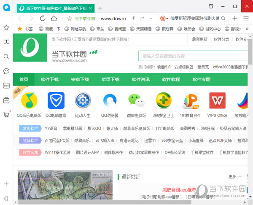Open the LIVE icon in sidebar
The image size is (253, 205).
(6, 86)
